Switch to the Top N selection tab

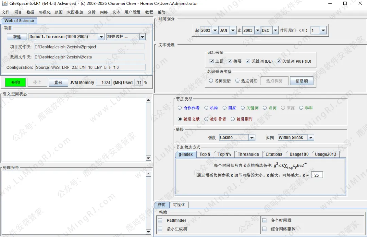[205, 154]
